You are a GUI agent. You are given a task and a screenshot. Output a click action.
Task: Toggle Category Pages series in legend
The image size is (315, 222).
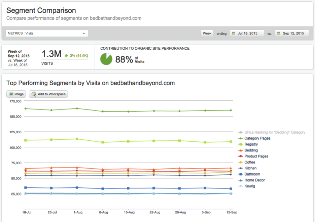254,138
